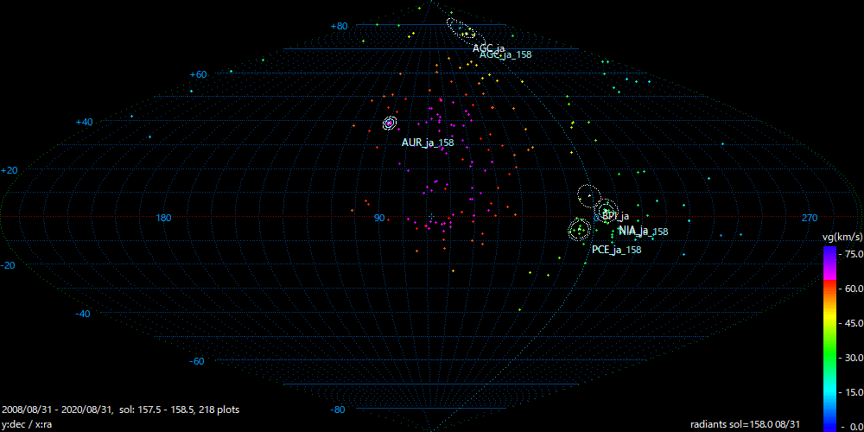
Task: Click the vg(km/s) velocity color bar
Action: point(829,337)
